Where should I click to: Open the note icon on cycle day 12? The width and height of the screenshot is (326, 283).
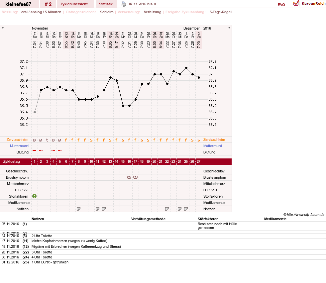104,209
